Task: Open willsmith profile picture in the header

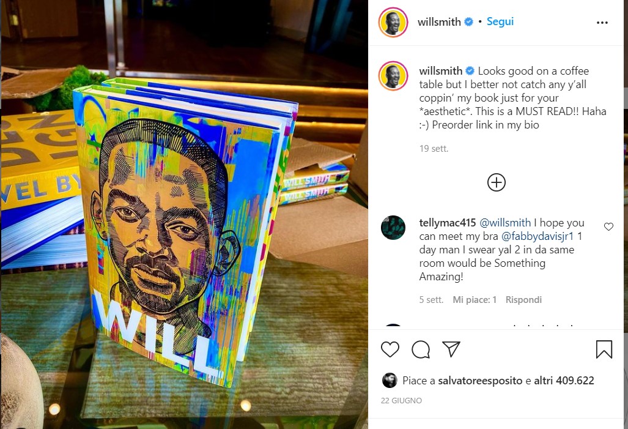Action: [393, 23]
